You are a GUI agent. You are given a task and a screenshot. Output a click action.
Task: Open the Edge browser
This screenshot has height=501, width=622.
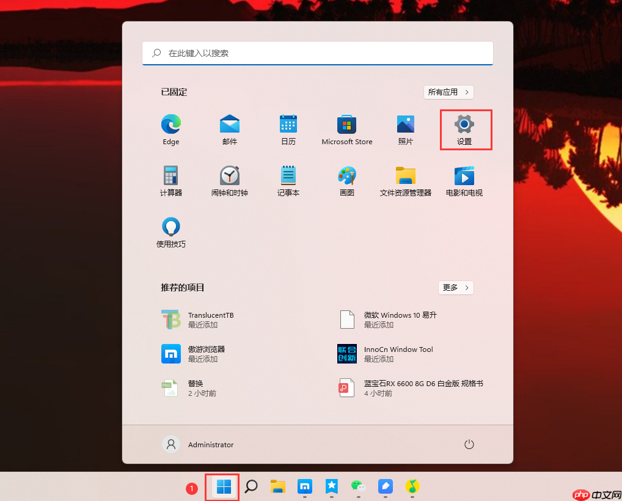[x=170, y=124]
